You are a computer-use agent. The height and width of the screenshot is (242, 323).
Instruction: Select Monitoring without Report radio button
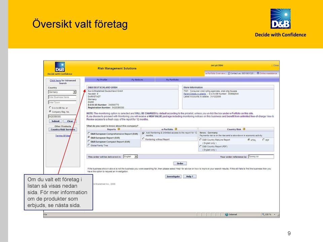tap(143, 139)
